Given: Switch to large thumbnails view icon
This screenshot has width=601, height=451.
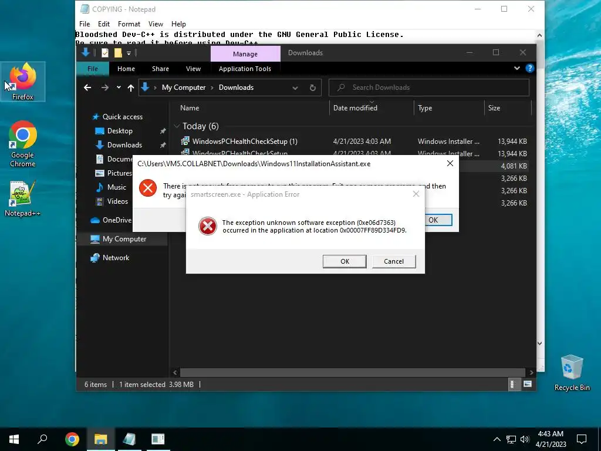Looking at the screenshot, I should pos(528,384).
